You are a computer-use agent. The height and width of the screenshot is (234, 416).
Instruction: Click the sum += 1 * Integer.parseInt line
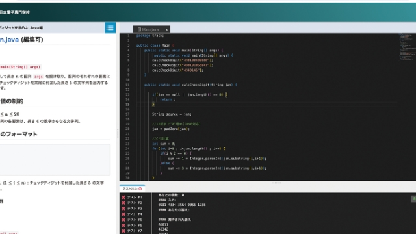(217, 159)
